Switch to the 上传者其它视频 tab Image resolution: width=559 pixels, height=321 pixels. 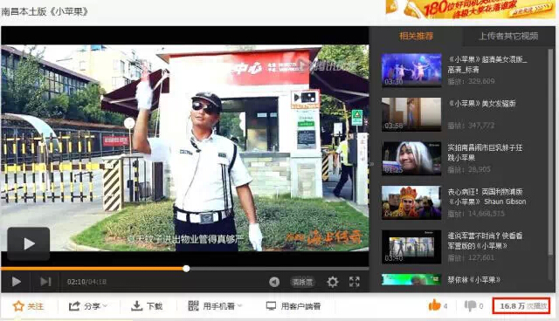point(508,36)
